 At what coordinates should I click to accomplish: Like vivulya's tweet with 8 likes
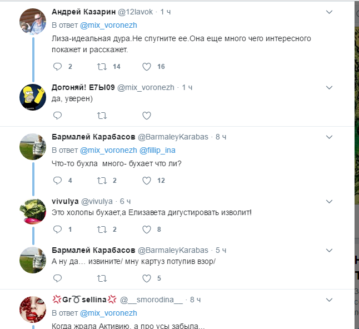pos(147,229)
